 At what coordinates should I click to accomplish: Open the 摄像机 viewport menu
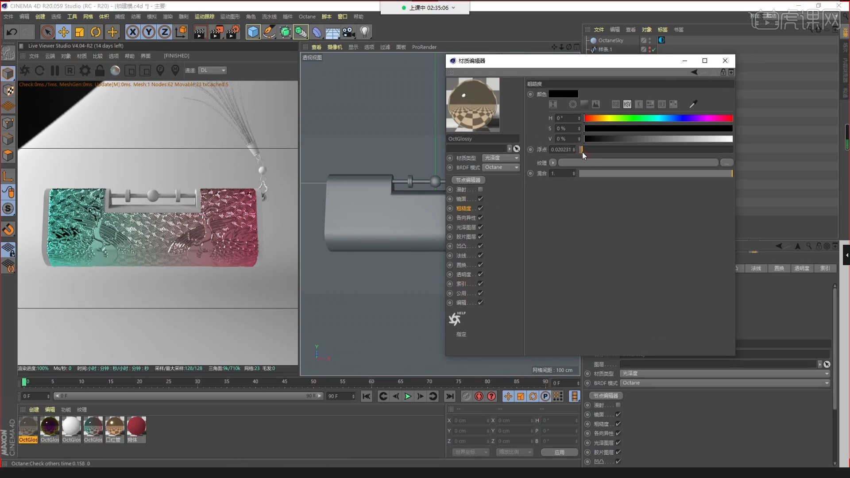pyautogui.click(x=335, y=47)
